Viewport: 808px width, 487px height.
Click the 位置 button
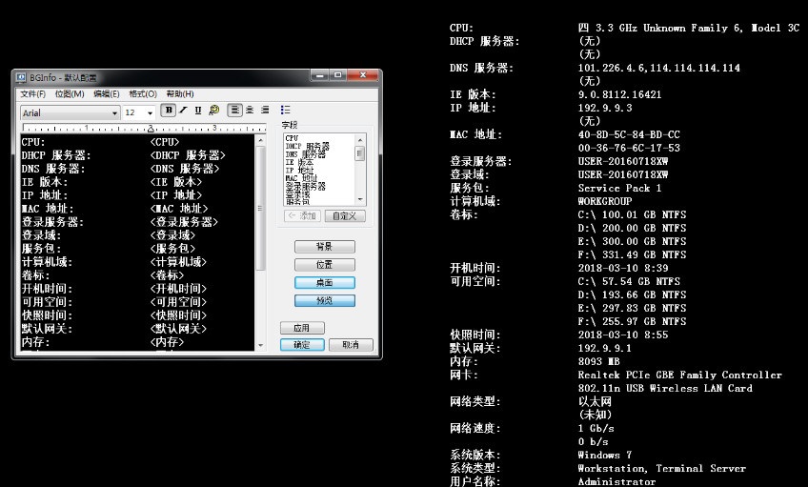click(325, 265)
